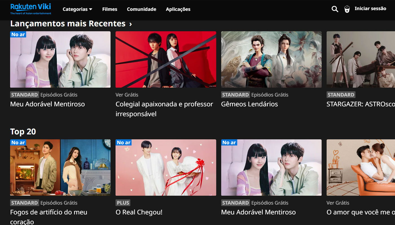This screenshot has height=225, width=395.
Task: Open the Lançamentos mais Recentes heading link
Action: tap(68, 24)
